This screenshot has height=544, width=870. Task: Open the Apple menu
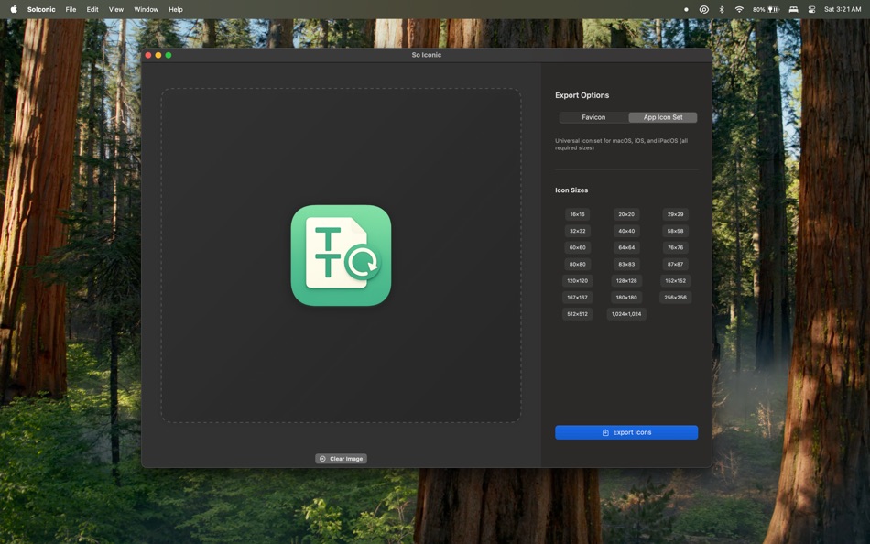coord(12,9)
